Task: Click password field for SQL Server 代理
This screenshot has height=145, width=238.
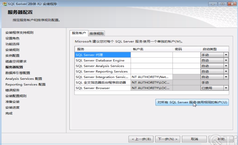Action: pyautogui.click(x=187, y=55)
